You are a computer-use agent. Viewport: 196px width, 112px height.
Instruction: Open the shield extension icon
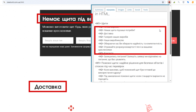pyautogui.click(x=183, y=2)
